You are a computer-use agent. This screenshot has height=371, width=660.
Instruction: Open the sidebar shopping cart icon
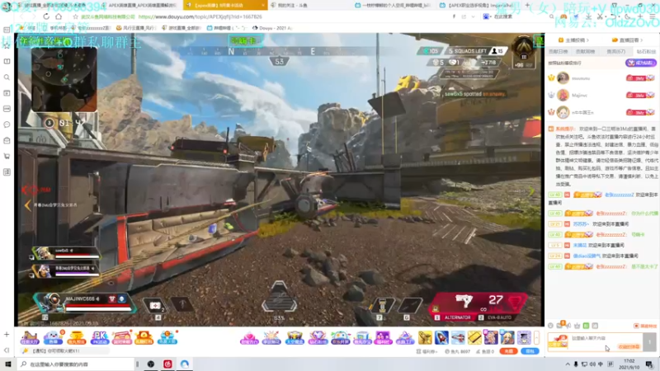(7, 156)
